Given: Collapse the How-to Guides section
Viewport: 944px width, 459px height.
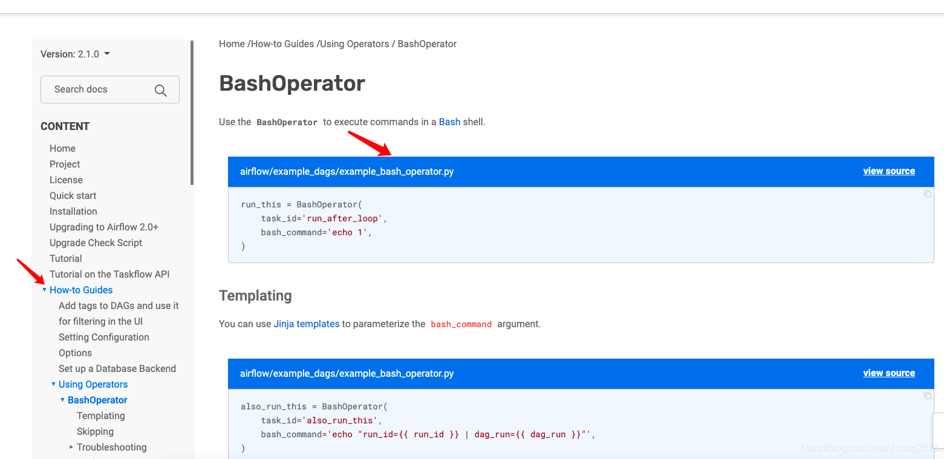Looking at the screenshot, I should pos(44,290).
